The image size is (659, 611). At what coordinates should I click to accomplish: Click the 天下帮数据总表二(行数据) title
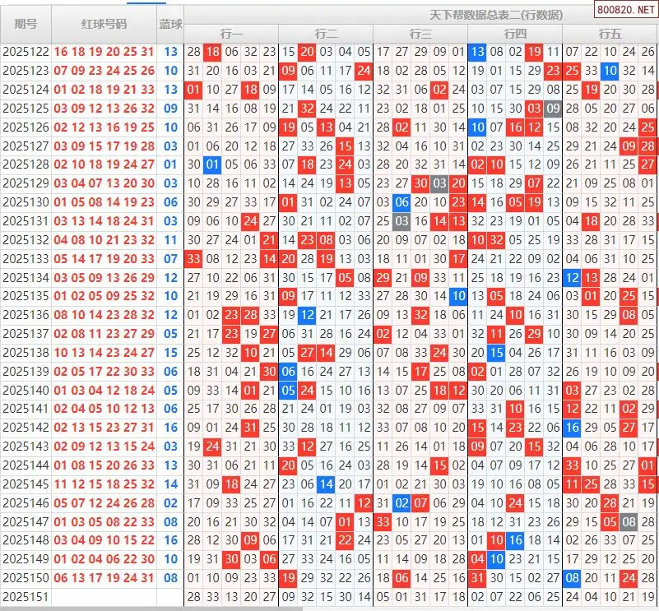(496, 15)
